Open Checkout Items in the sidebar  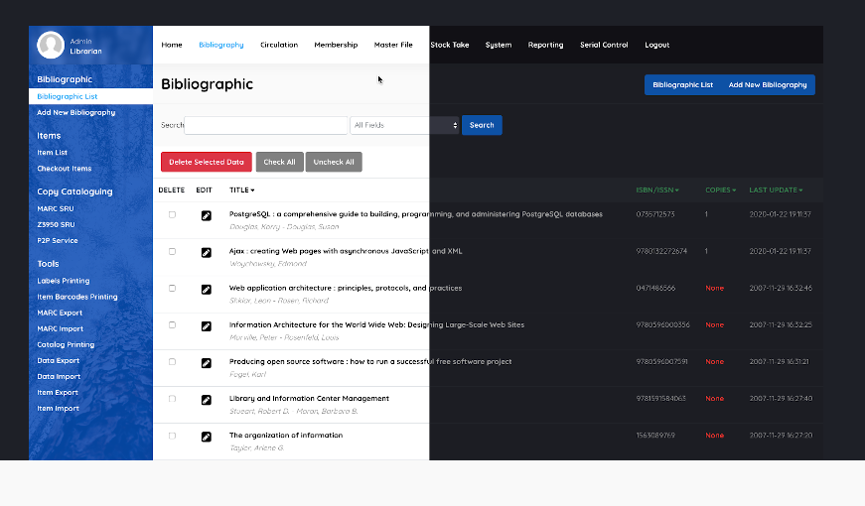click(x=64, y=169)
